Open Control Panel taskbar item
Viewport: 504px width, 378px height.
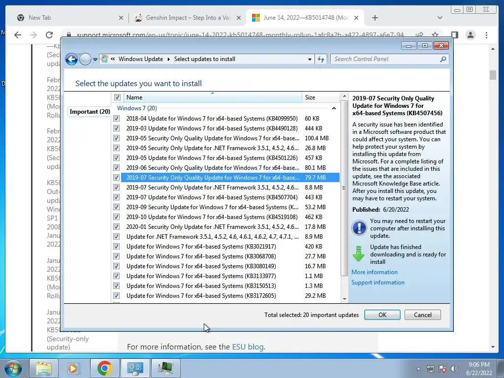135,368
